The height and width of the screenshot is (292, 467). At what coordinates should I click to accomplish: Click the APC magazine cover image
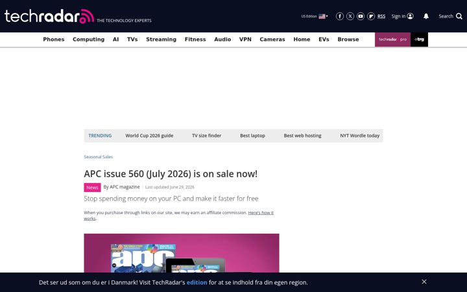tap(182, 253)
